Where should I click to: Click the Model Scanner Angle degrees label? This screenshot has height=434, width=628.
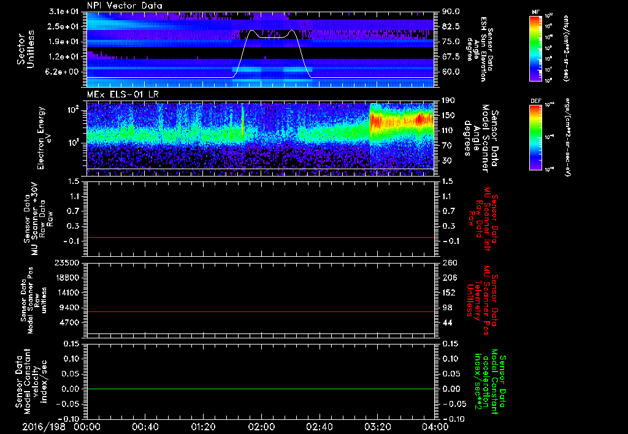coord(481,138)
